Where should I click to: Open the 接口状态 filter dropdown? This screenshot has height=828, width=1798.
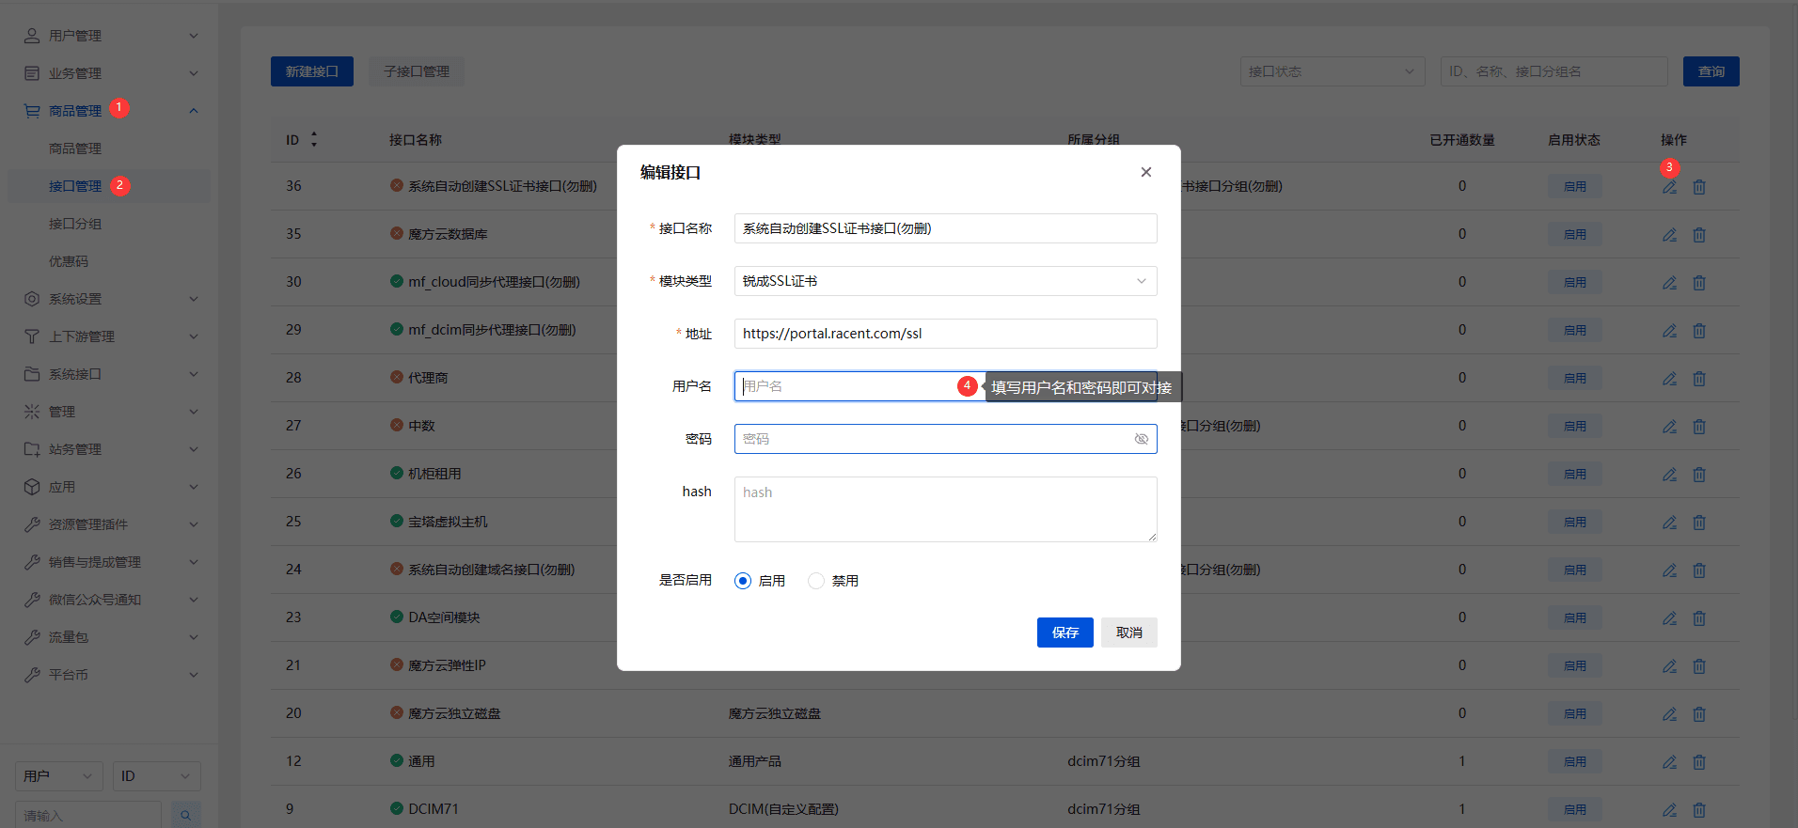point(1331,71)
